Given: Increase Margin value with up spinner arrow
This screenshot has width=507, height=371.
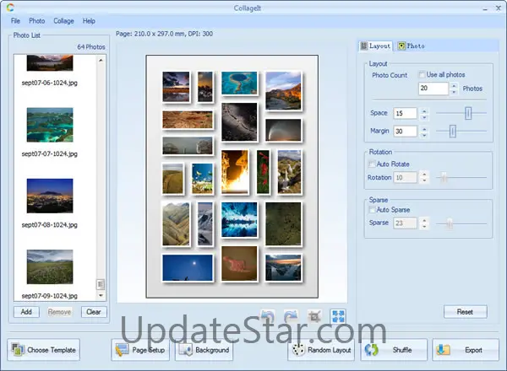Looking at the screenshot, I should pyautogui.click(x=424, y=127).
